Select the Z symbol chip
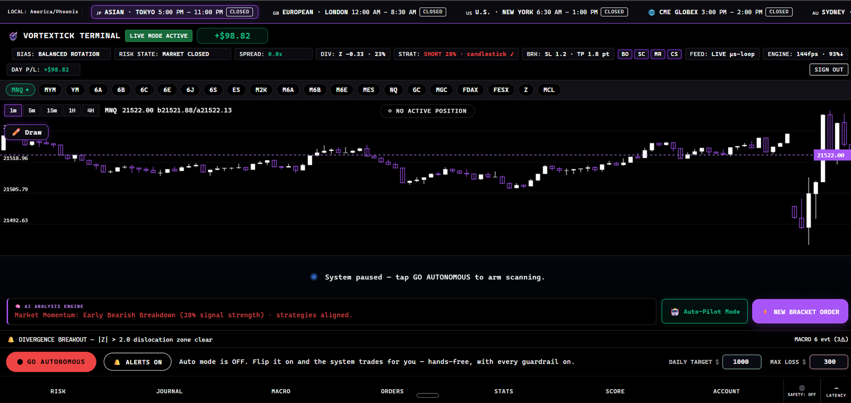 tap(526, 90)
